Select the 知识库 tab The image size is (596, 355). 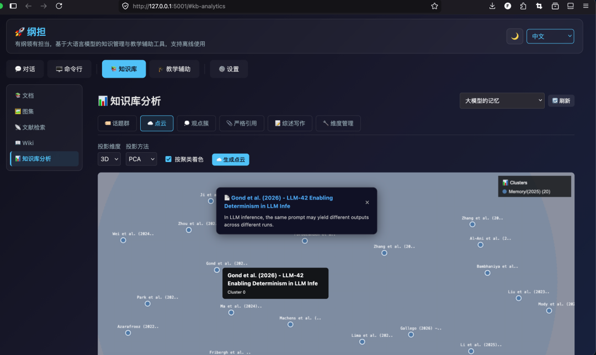tap(124, 69)
